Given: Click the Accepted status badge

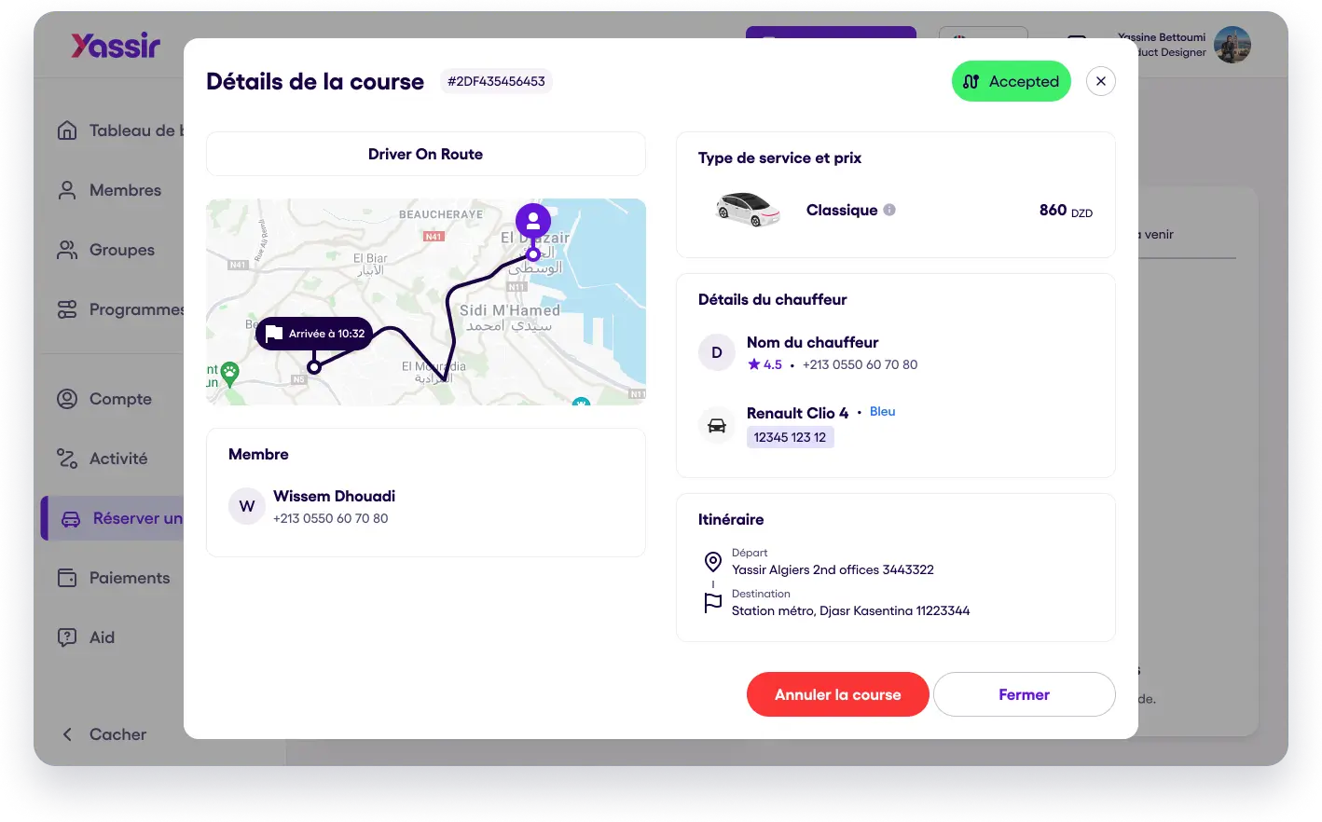Looking at the screenshot, I should coord(1011,81).
